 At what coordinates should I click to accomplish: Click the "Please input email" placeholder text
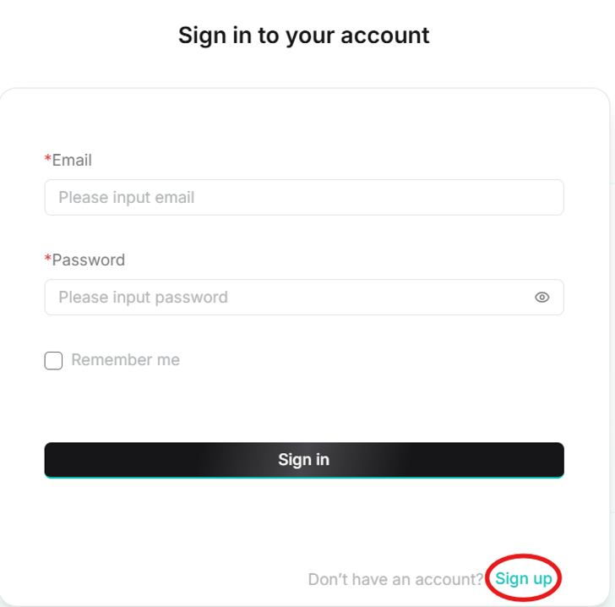pos(127,198)
